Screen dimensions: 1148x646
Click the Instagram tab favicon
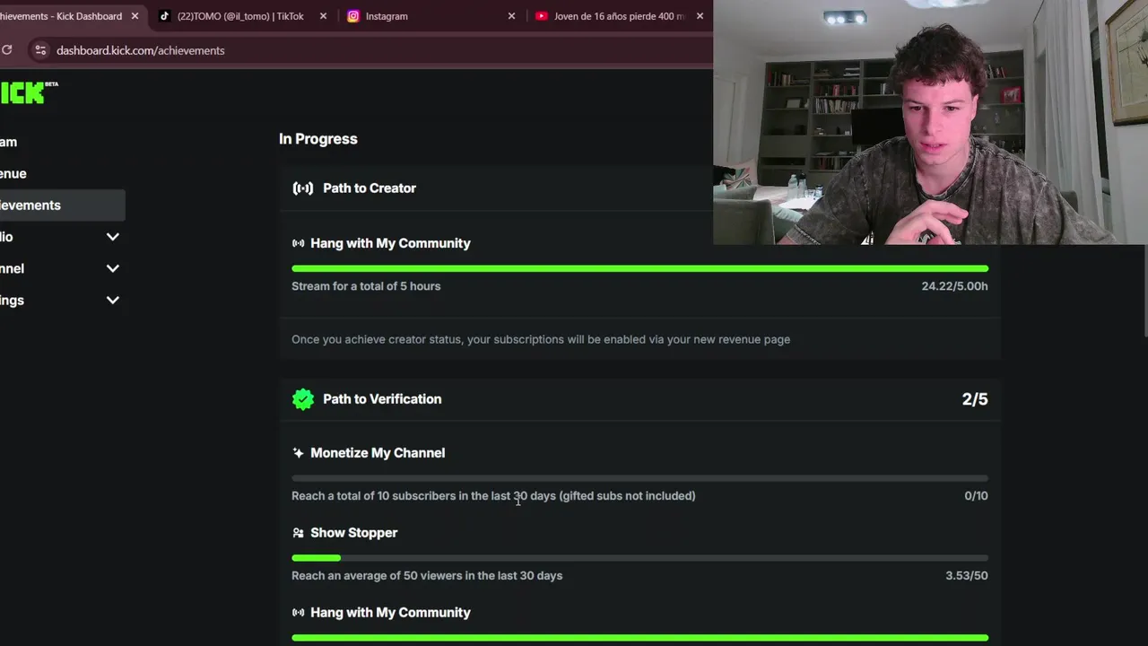click(x=353, y=16)
